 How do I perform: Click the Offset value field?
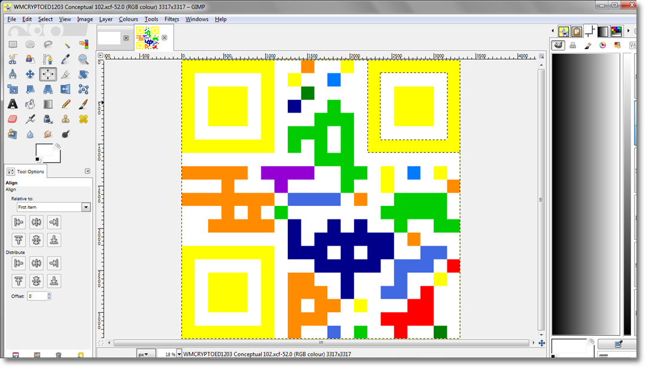pos(37,296)
